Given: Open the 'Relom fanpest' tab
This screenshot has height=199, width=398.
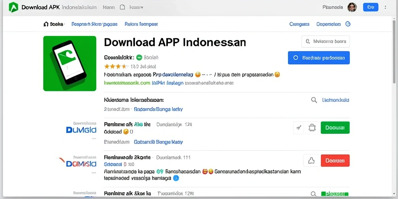Looking at the screenshot, I should 141,24.
